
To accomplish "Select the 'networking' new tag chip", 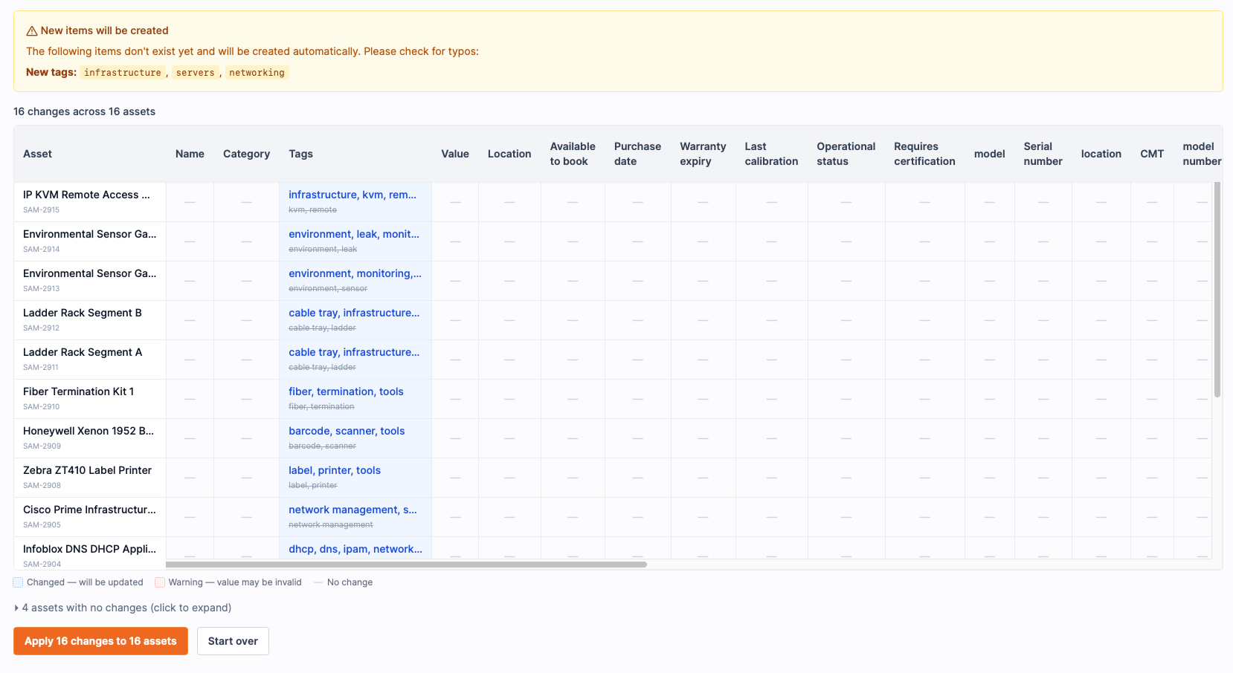I will (257, 73).
